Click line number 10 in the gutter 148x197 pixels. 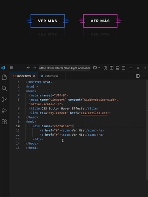18,126
